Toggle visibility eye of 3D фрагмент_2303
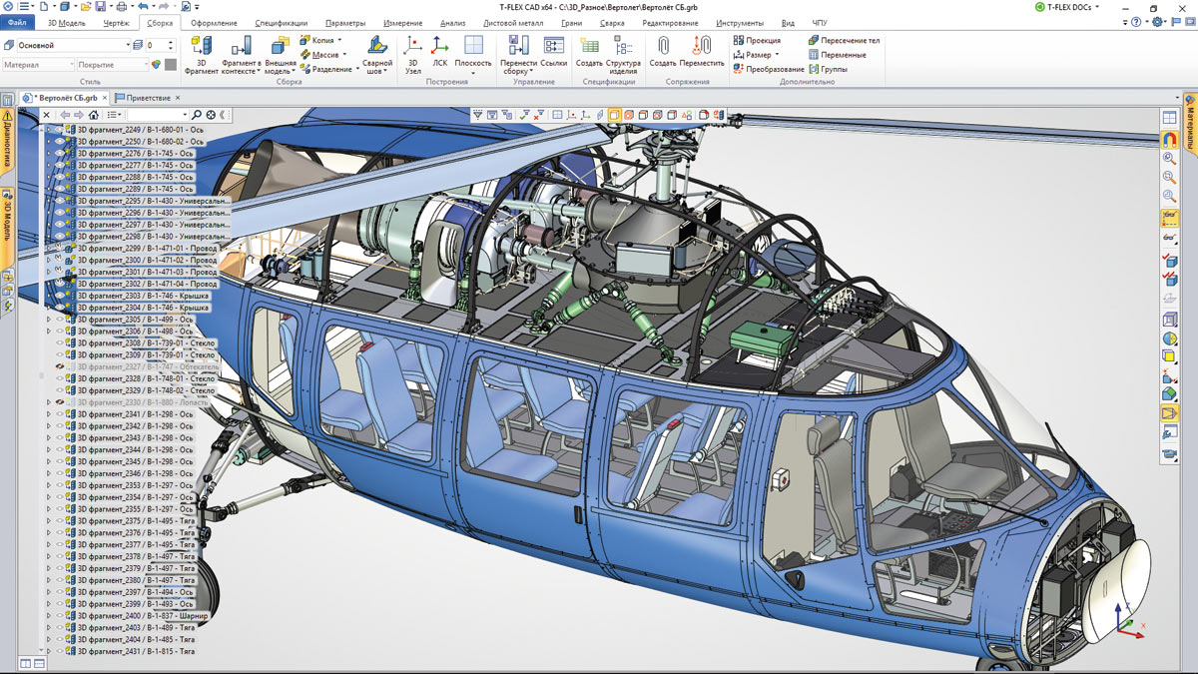 pos(60,296)
